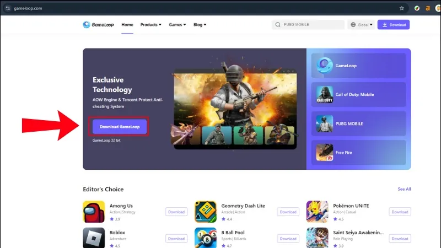Click the Among Us app icon
This screenshot has width=441, height=248.
point(94,212)
